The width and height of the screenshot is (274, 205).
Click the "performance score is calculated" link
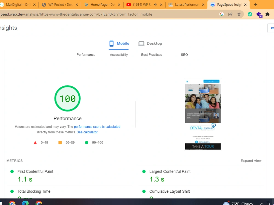97,127
